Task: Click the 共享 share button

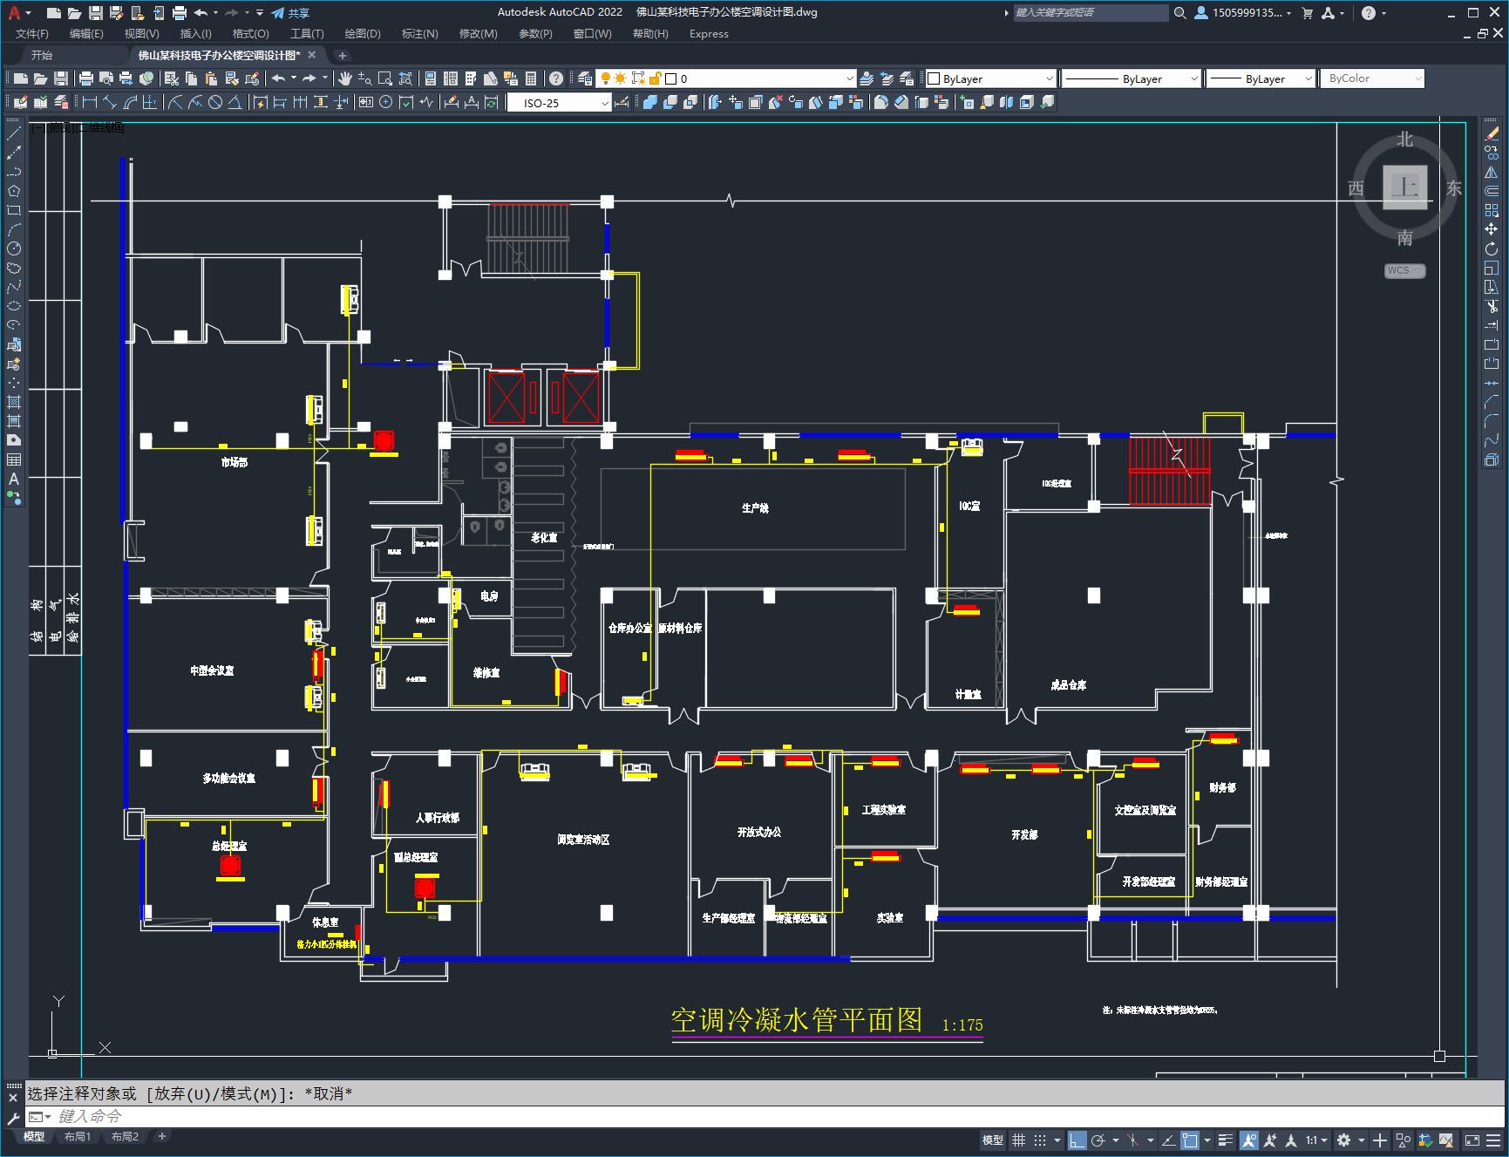Action: point(290,13)
